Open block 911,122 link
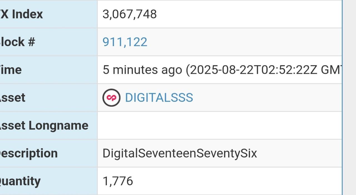 click(125, 42)
